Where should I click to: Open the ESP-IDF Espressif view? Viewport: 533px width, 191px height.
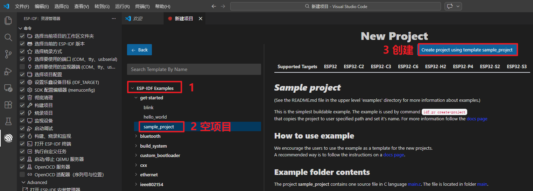[x=8, y=138]
